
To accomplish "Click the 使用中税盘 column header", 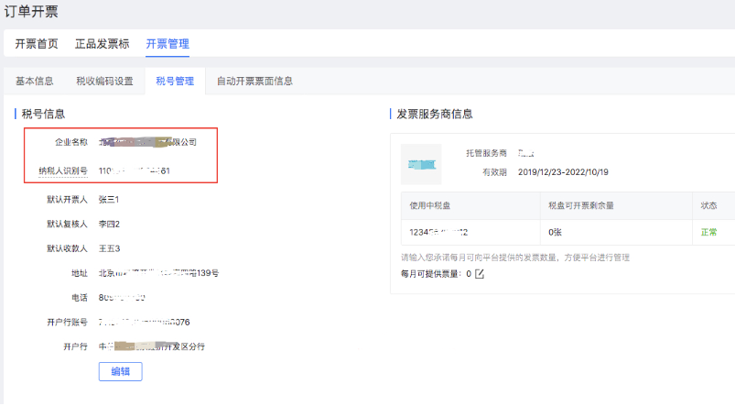I will (x=433, y=206).
